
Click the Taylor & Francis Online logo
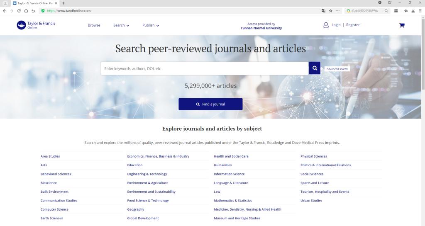point(36,25)
